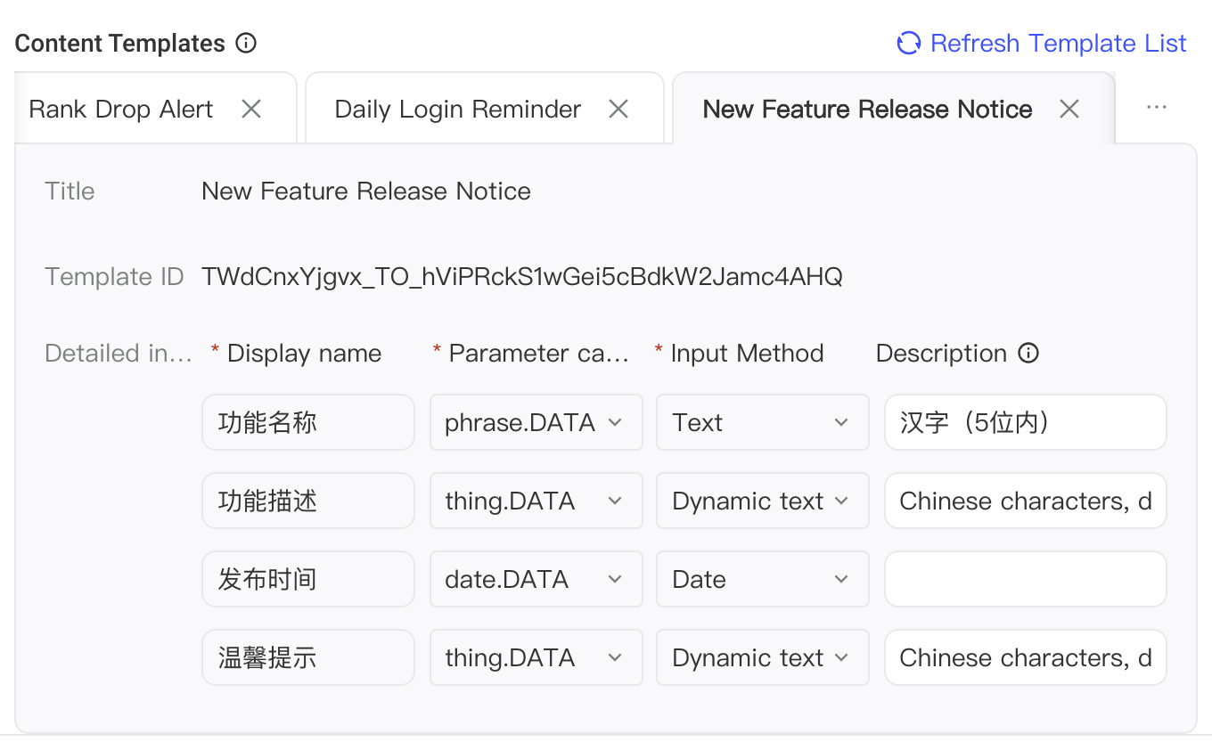
Task: Open the phrase.DATA parameter dropdown
Action: click(x=536, y=422)
